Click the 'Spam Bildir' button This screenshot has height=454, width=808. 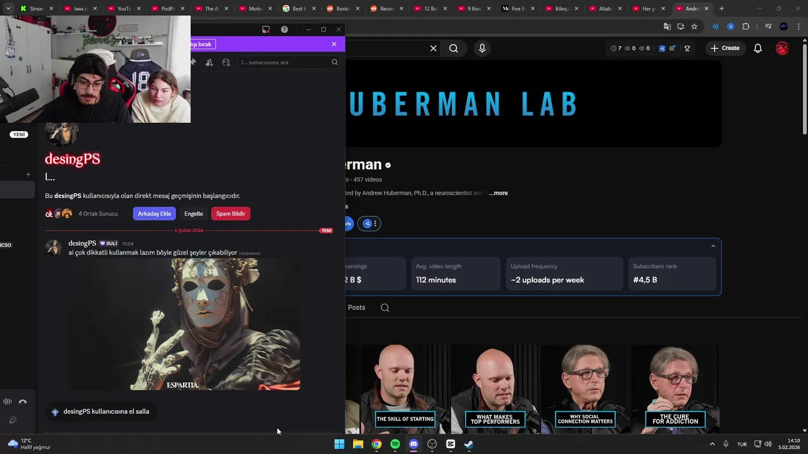click(231, 214)
